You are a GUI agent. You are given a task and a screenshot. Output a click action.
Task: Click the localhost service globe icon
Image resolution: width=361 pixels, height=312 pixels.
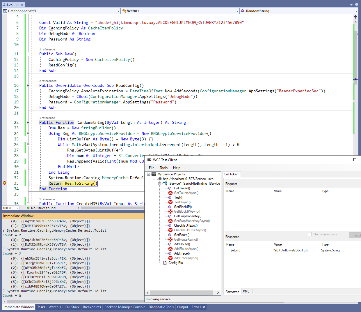[x=160, y=179]
